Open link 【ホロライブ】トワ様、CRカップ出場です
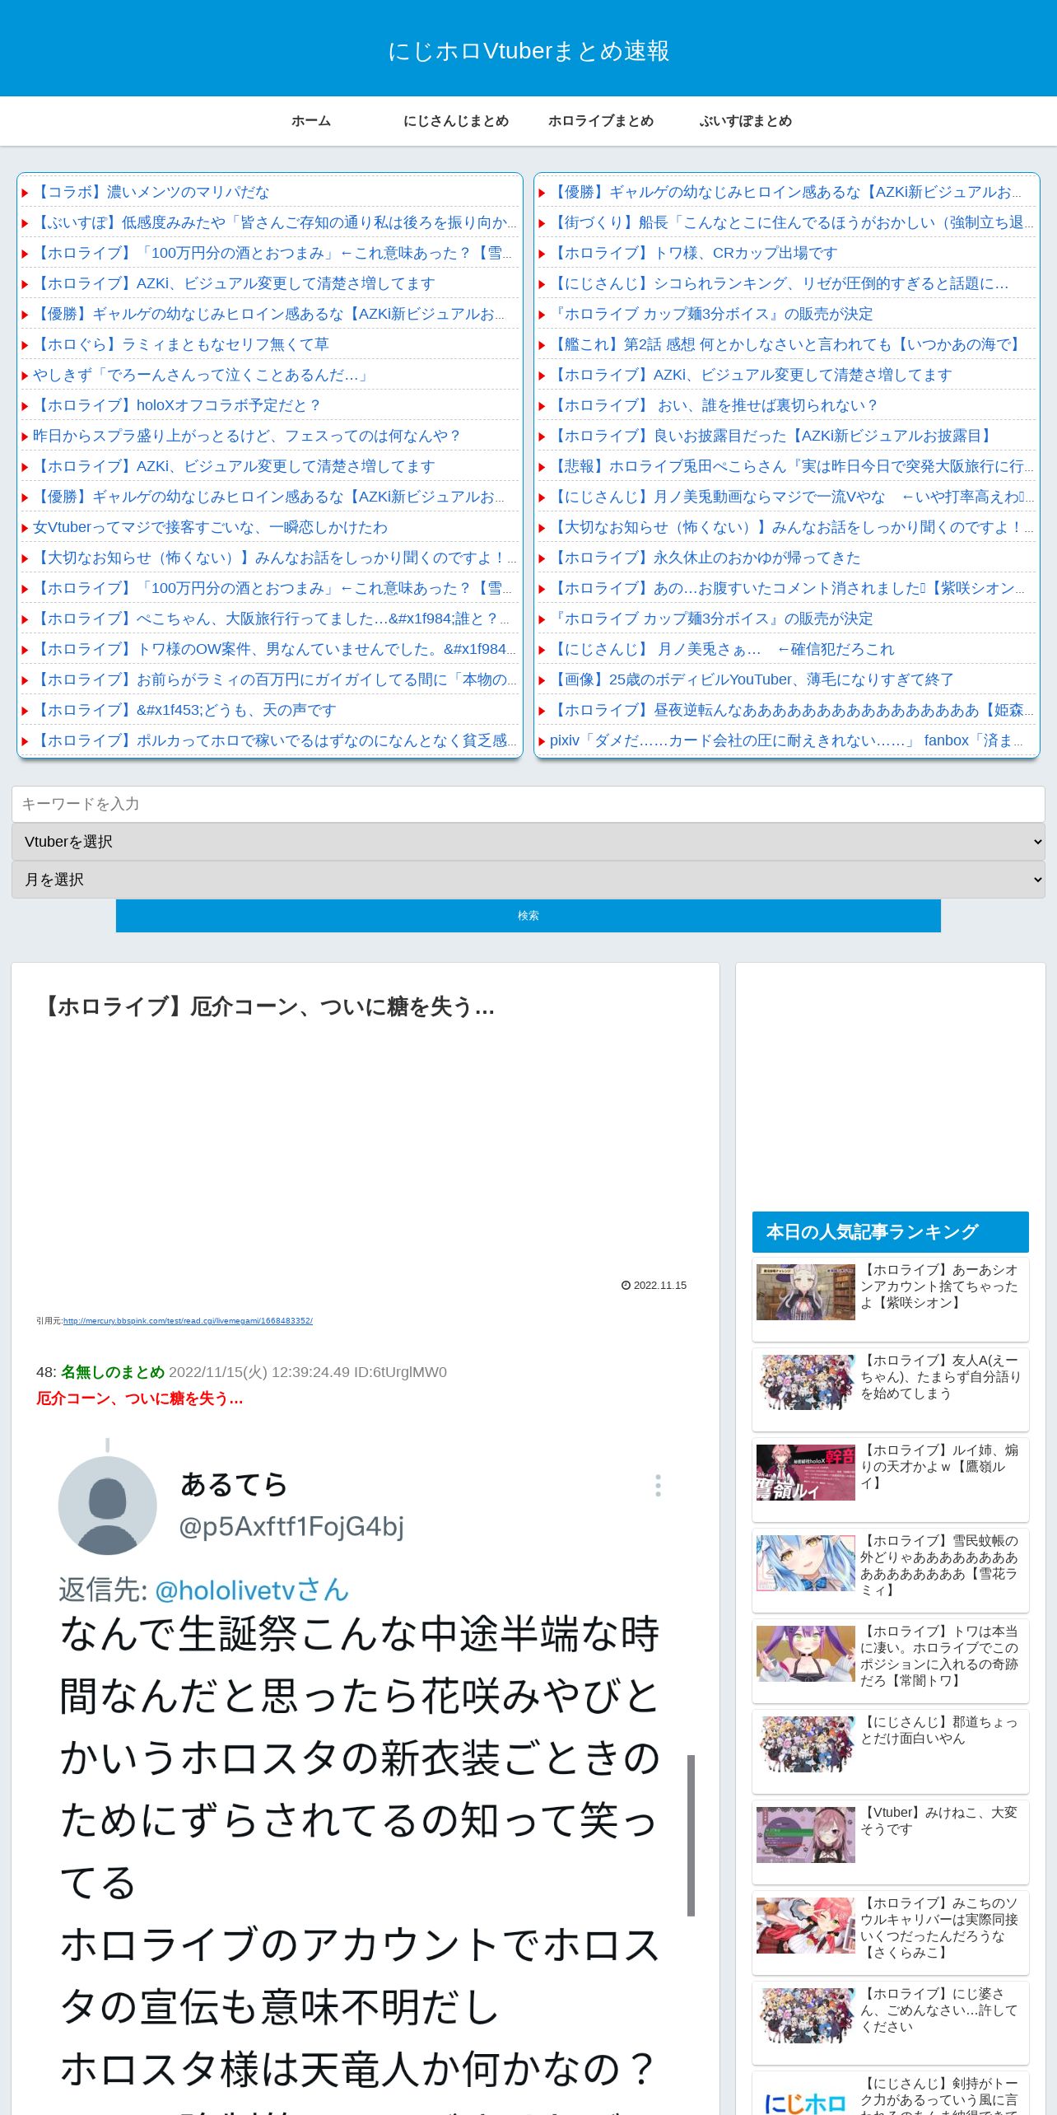This screenshot has width=1057, height=2115. [x=694, y=253]
